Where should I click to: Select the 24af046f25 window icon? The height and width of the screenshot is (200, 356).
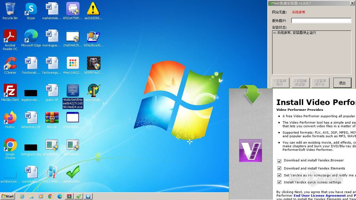point(73,38)
